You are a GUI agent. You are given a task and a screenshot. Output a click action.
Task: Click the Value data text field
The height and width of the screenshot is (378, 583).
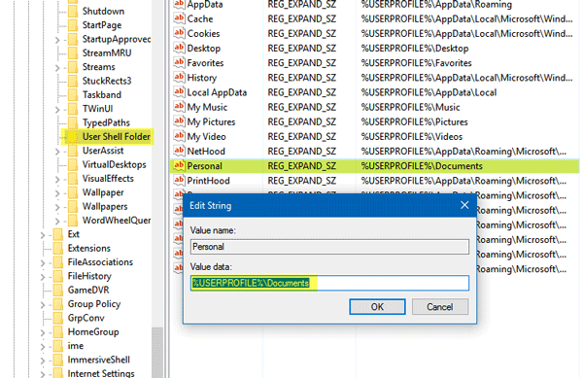click(329, 283)
